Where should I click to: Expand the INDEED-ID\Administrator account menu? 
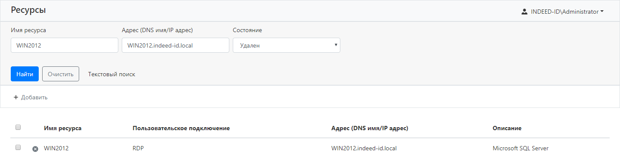pyautogui.click(x=562, y=12)
